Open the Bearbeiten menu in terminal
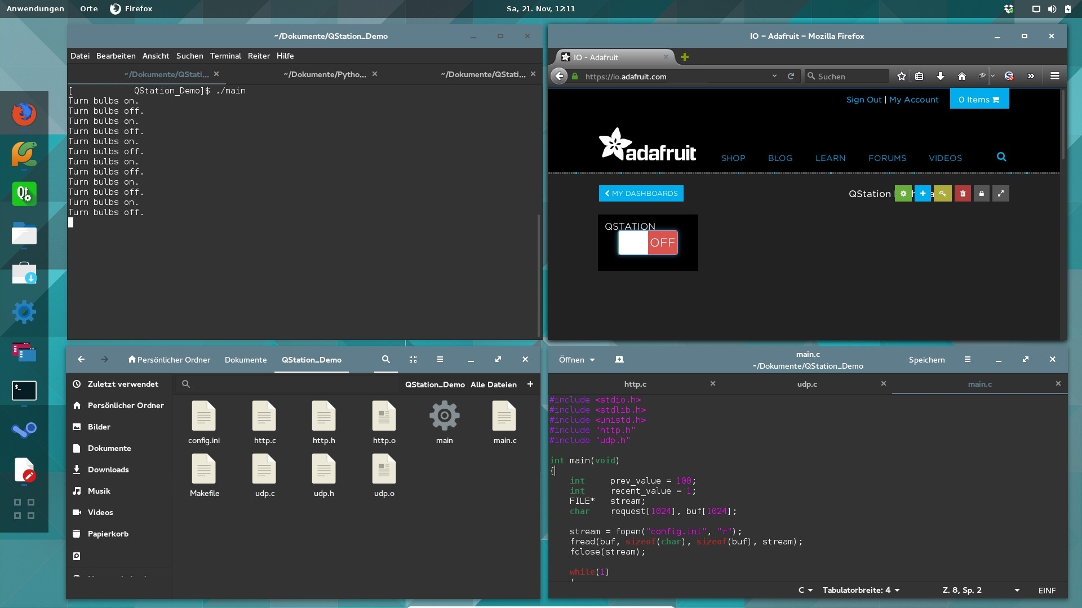Viewport: 1082px width, 608px height. [x=116, y=56]
